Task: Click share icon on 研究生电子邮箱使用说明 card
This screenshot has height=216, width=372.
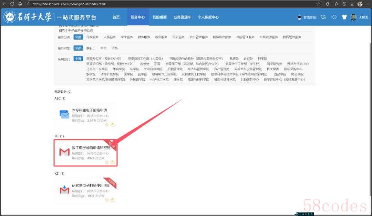Action: [113, 200]
